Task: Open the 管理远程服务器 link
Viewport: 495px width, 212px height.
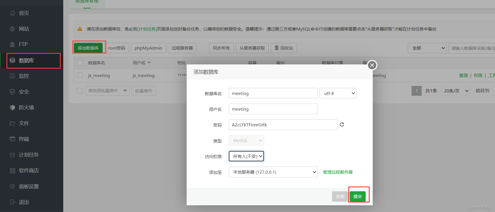Action: tap(338, 172)
